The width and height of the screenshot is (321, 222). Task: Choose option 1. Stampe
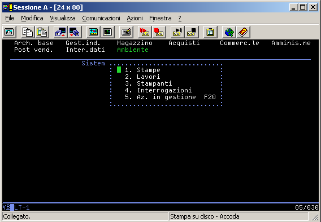click(x=142, y=70)
